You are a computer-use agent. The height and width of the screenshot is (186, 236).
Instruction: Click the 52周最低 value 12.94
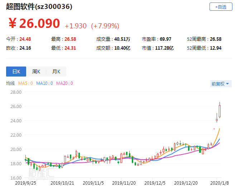[x=214, y=48]
